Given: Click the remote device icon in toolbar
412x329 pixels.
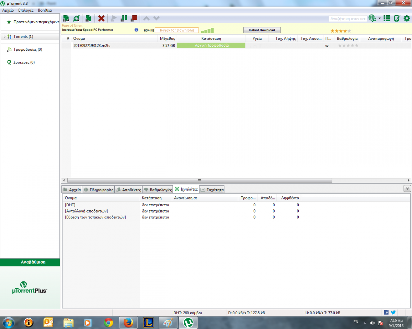Looking at the screenshot, I should click(397, 18).
